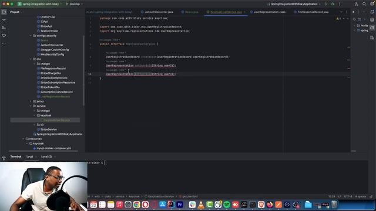376x211 pixels.
Task: Switch to the Local terminal tab
Action: (x=30, y=156)
